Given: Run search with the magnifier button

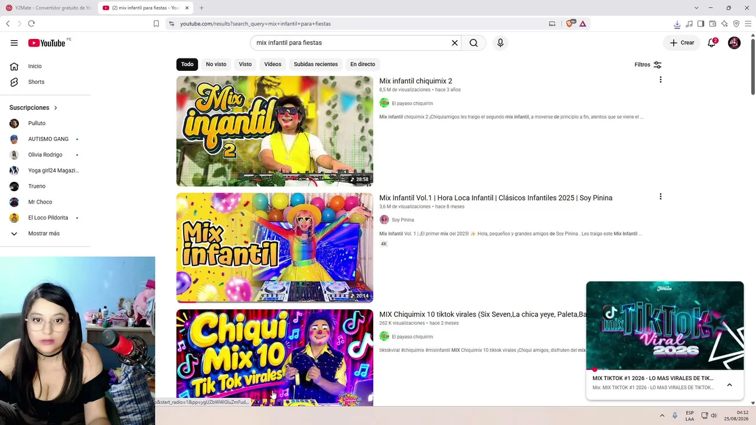Looking at the screenshot, I should [x=474, y=43].
